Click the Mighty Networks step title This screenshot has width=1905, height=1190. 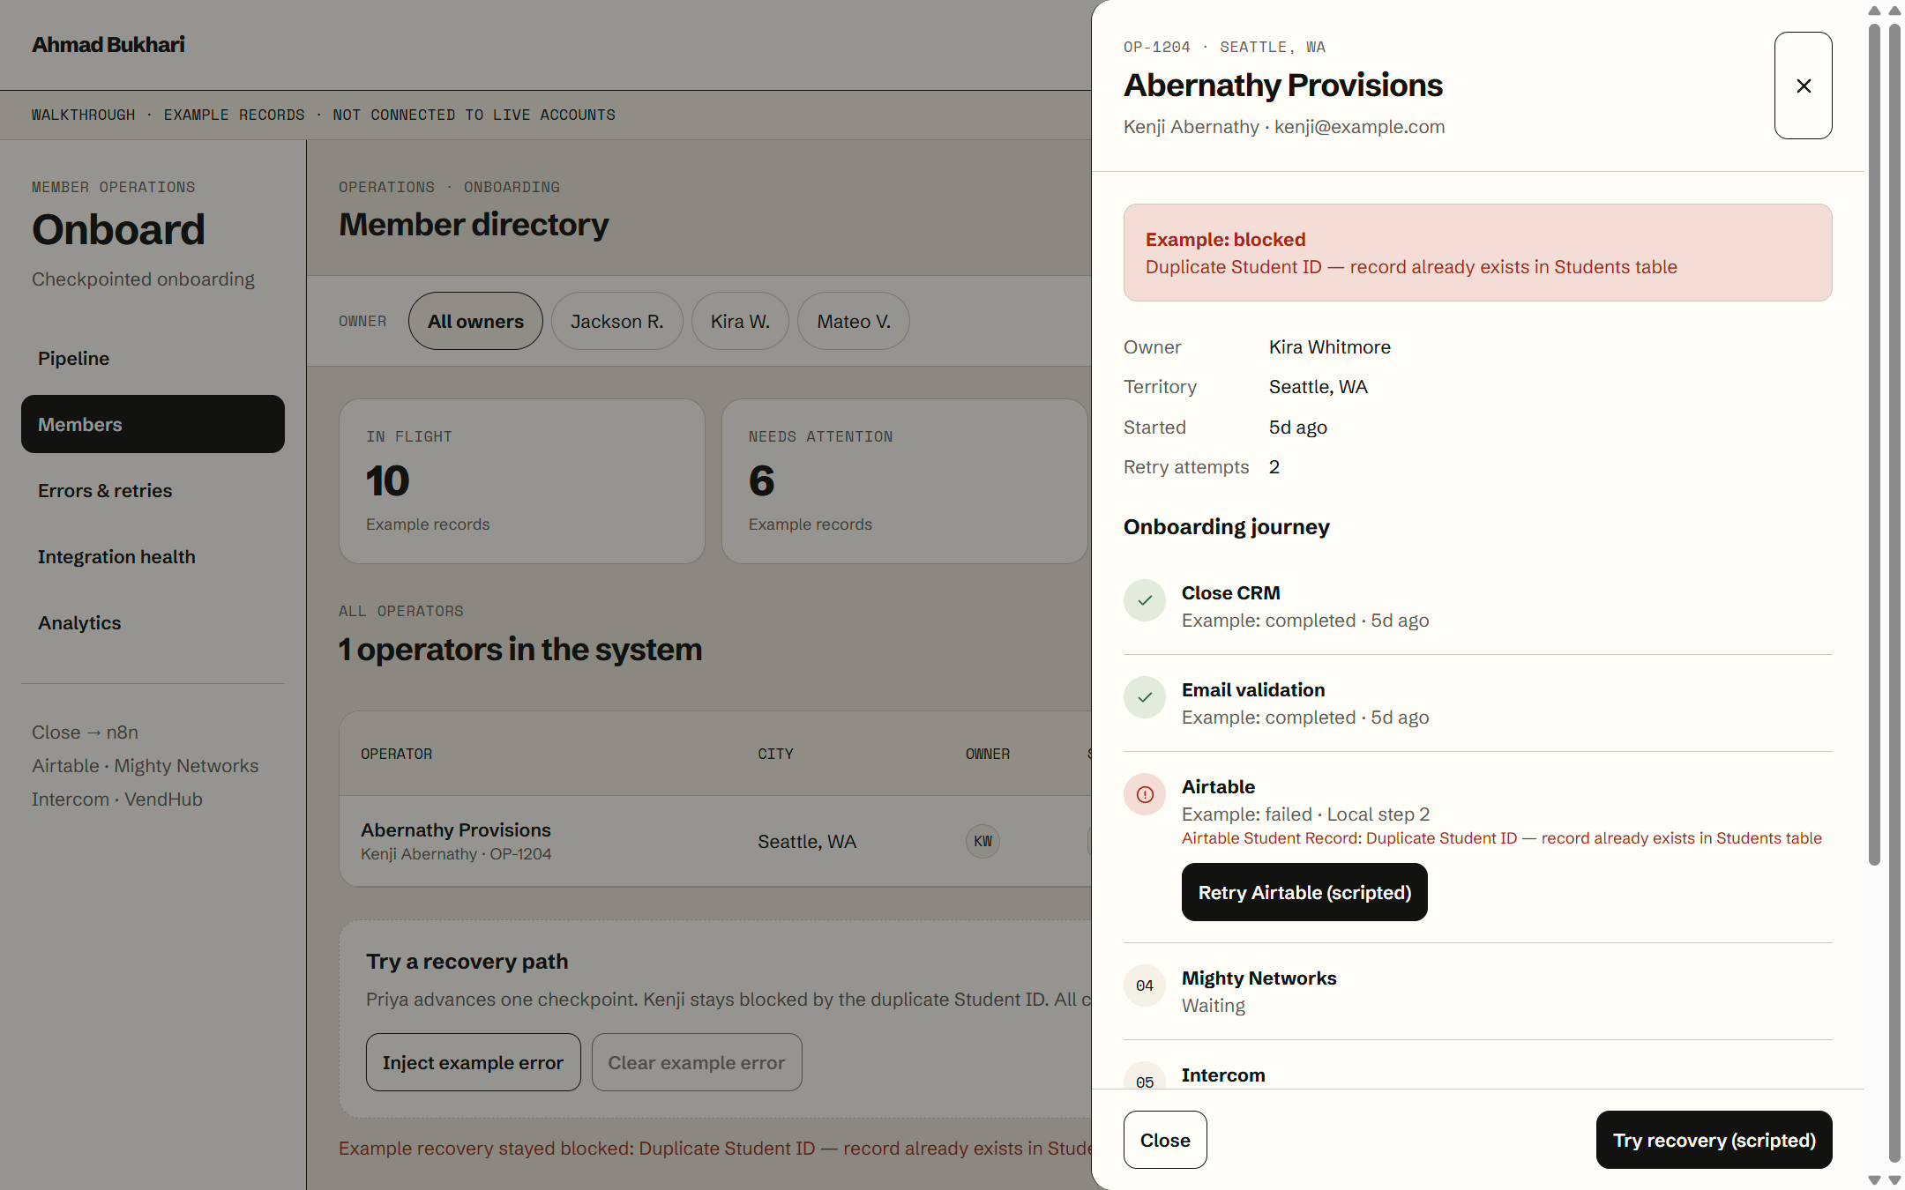pyautogui.click(x=1259, y=978)
